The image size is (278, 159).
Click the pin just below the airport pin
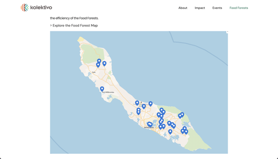pyautogui.click(x=144, y=107)
